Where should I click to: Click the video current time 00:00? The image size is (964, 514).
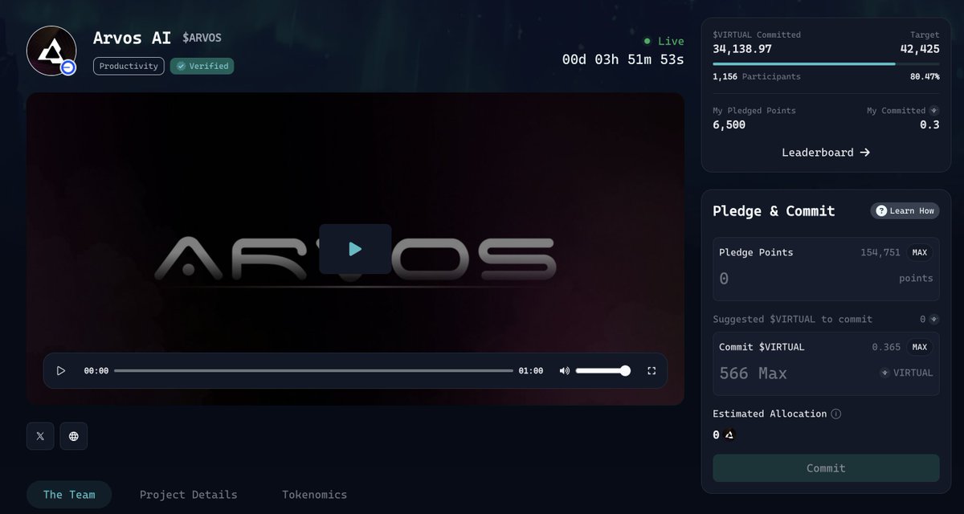click(96, 371)
